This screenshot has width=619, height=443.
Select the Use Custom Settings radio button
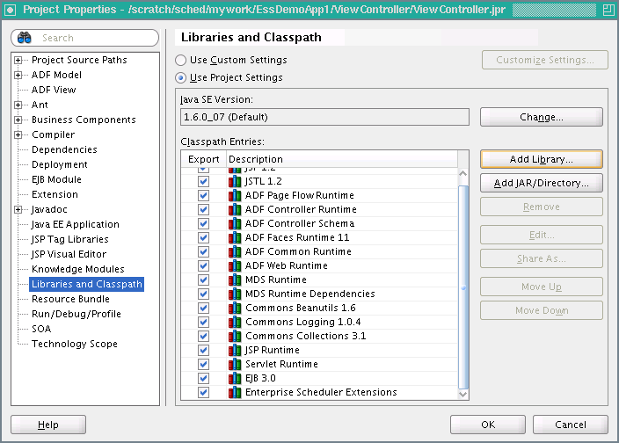180,60
